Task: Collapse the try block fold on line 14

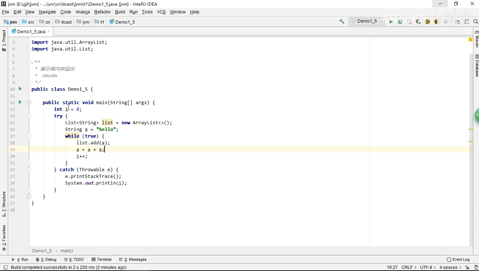Action: pyautogui.click(x=29, y=116)
